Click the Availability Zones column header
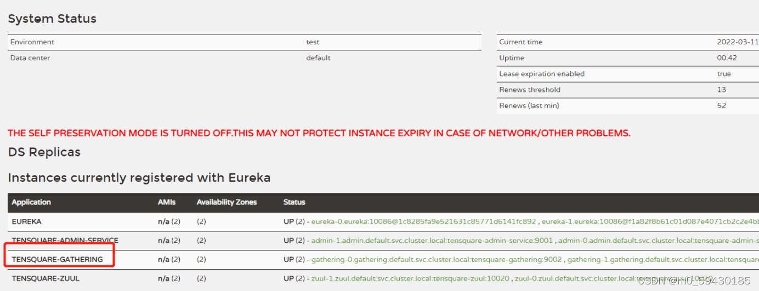The image size is (759, 291). (226, 202)
